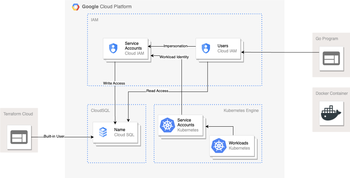Click the 'Google Cloud Platform' heading text
The height and width of the screenshot is (178, 350).
pos(107,7)
